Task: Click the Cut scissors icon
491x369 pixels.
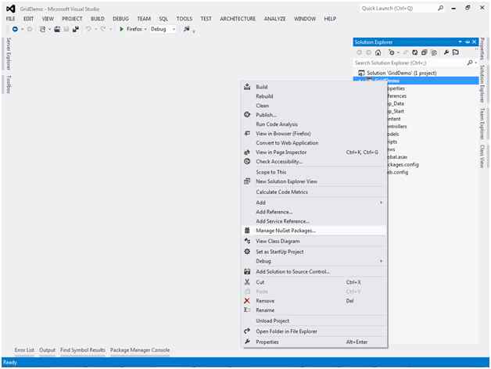Action: tap(247, 282)
